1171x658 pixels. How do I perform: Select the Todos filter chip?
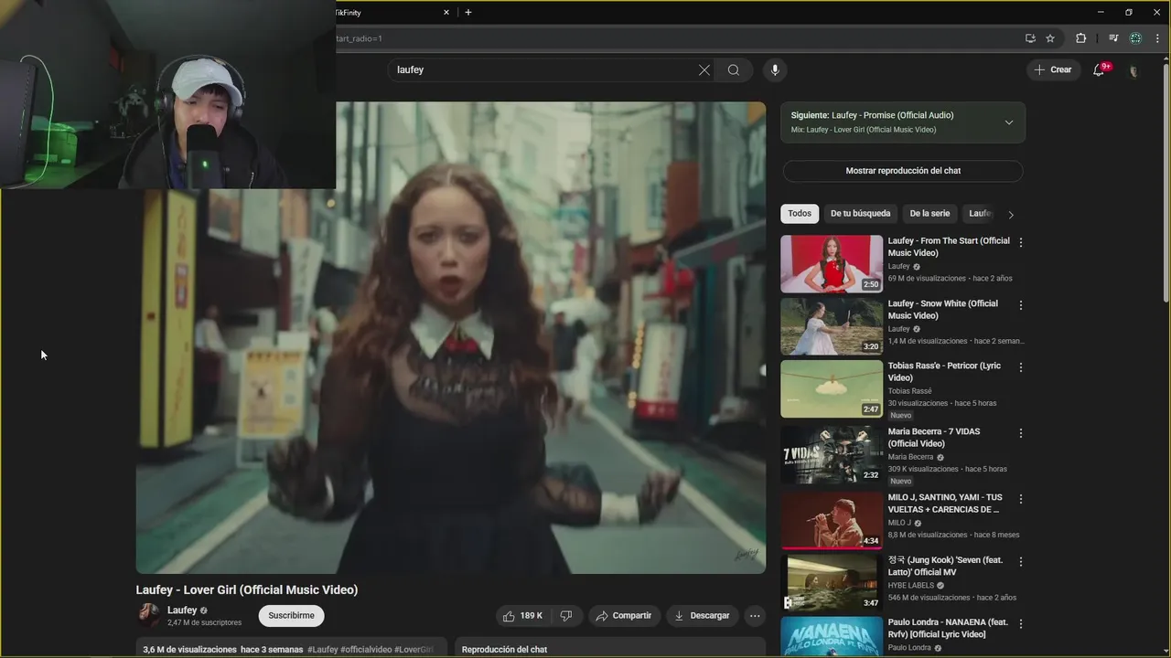point(800,214)
